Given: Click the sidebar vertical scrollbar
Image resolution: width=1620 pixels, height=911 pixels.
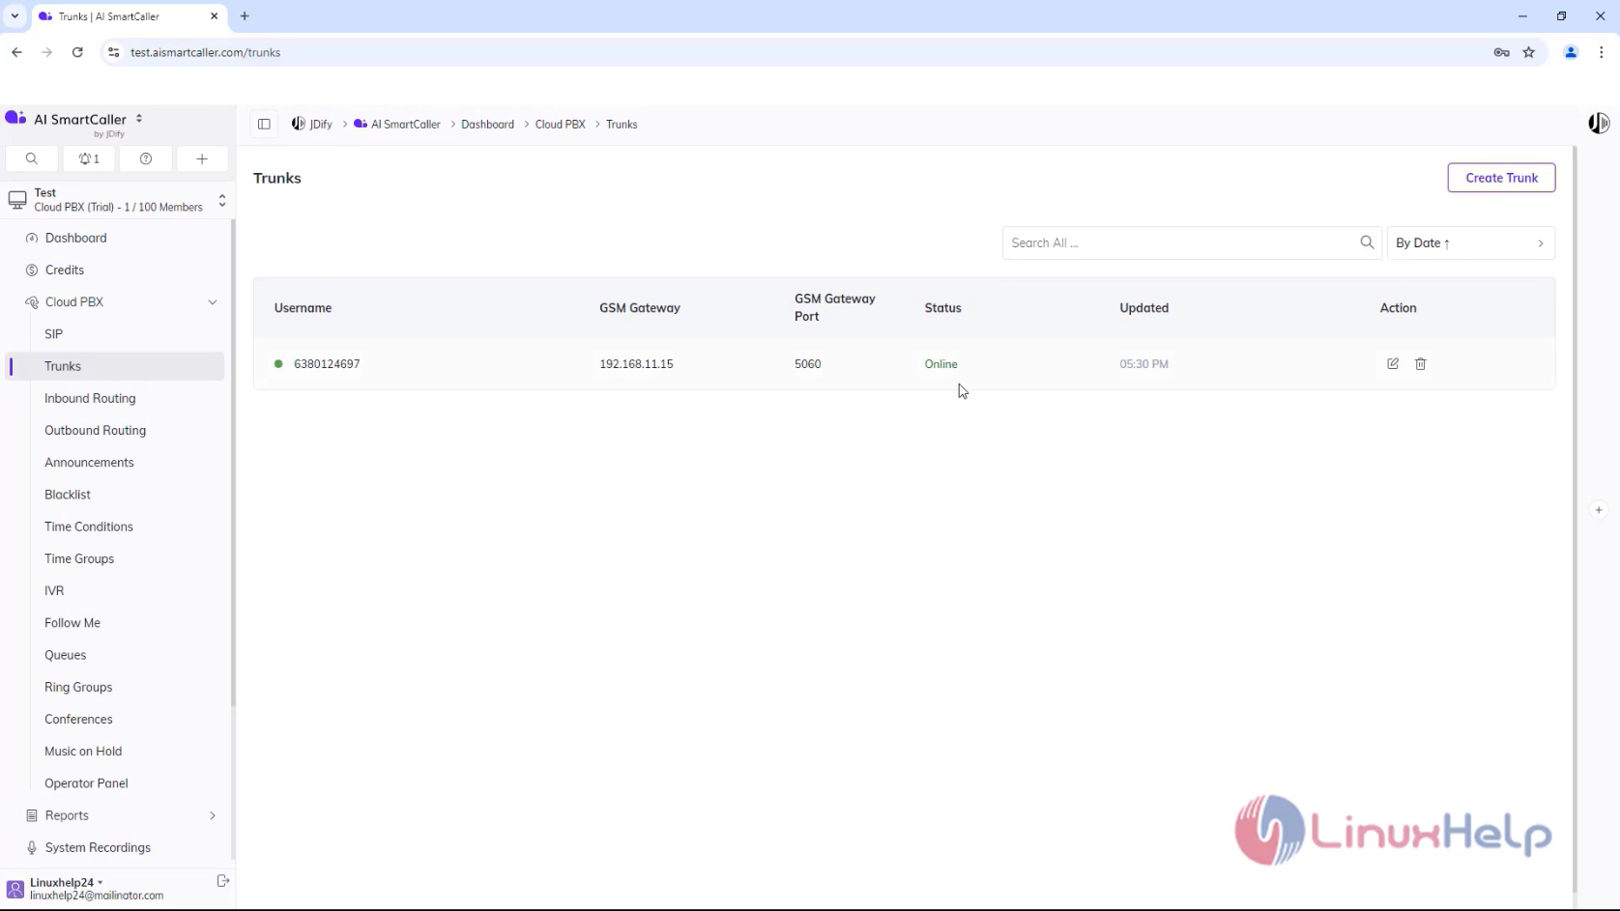Looking at the screenshot, I should (x=232, y=464).
